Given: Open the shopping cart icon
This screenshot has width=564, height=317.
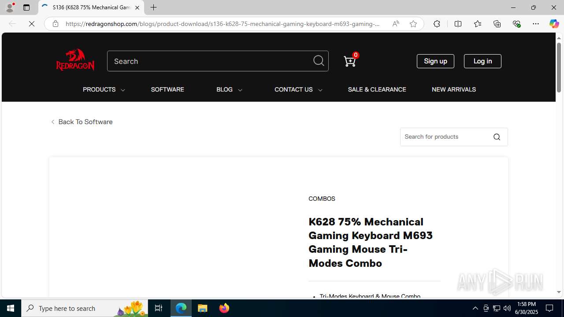Looking at the screenshot, I should [x=350, y=61].
